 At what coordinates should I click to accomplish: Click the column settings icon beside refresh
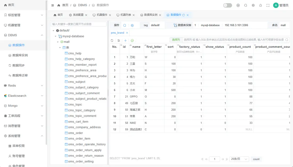(x=119, y=41)
